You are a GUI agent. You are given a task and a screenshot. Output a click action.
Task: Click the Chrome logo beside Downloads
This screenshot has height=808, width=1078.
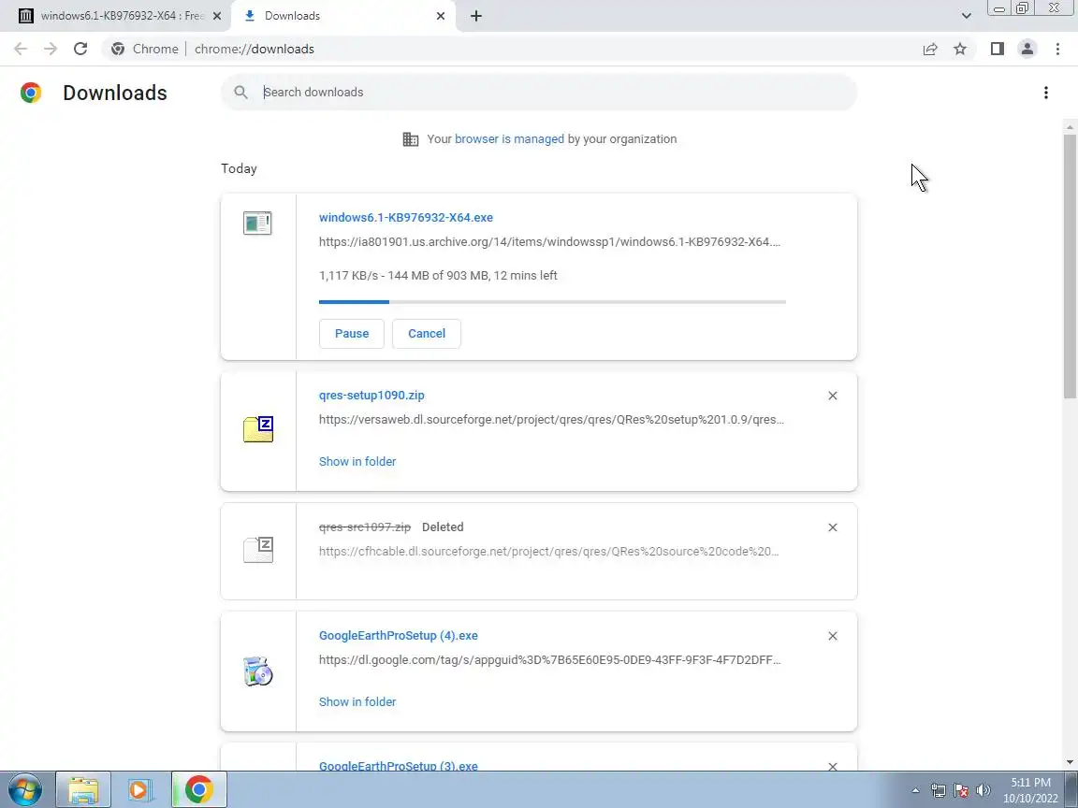click(31, 93)
